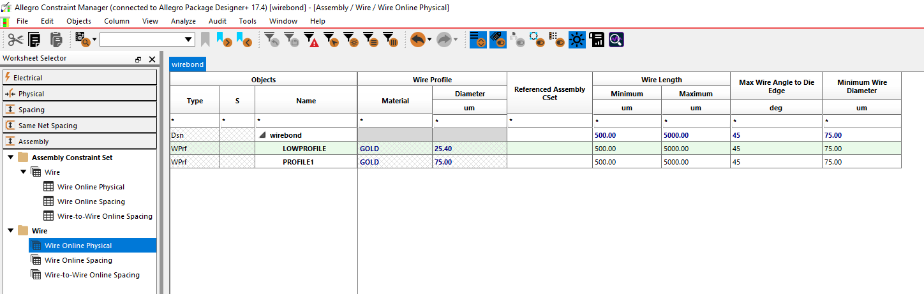The image size is (924, 294).
Task: Click the Copy icon in toolbar
Action: tap(34, 40)
